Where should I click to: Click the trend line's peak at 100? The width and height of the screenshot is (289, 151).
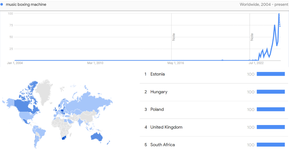coord(279,14)
